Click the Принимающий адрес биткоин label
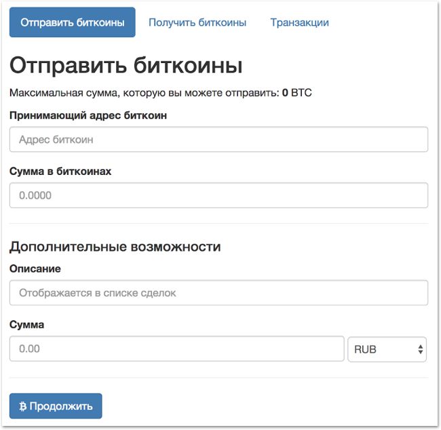This screenshot has width=441, height=430. [x=88, y=115]
